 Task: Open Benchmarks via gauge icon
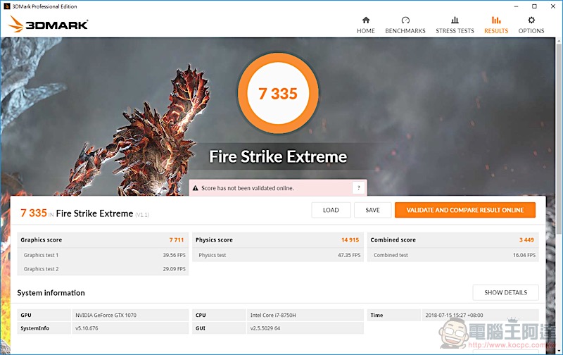[405, 20]
